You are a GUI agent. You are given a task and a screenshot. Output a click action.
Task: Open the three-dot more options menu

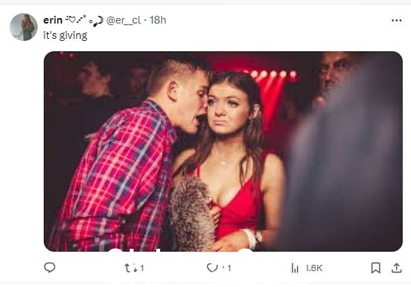click(x=396, y=21)
